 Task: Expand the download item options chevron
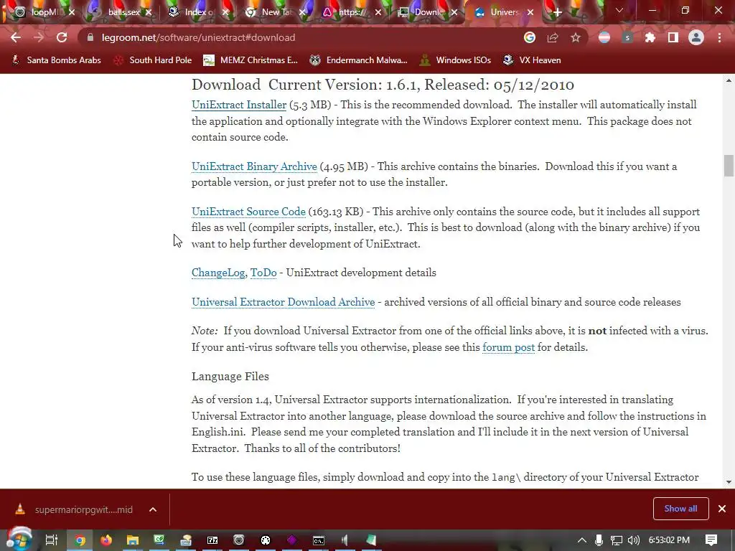tap(153, 509)
